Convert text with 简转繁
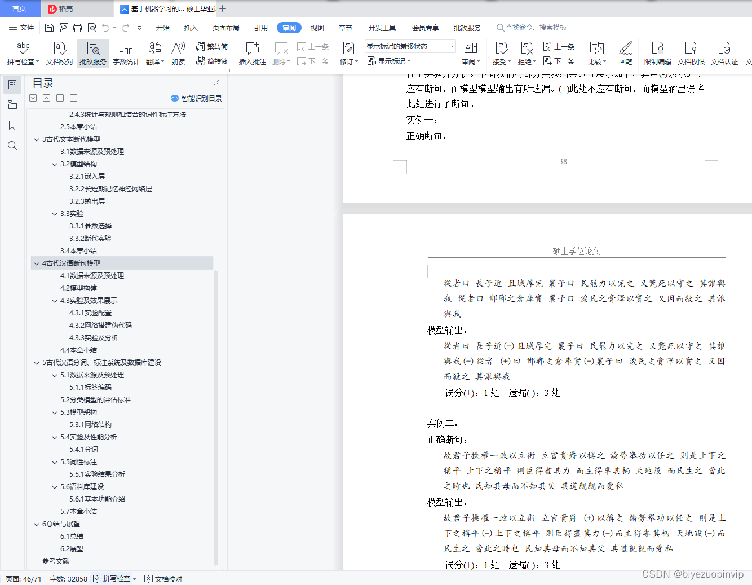Image resolution: width=752 pixels, height=585 pixels. 212,61
